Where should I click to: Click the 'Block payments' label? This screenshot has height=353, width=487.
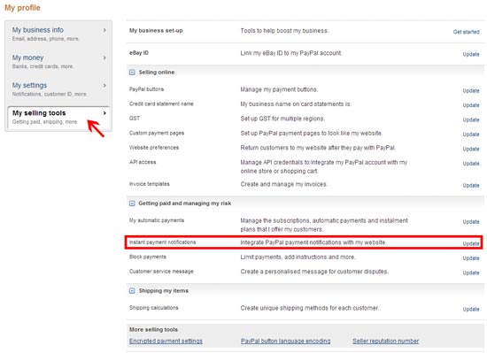pyautogui.click(x=148, y=257)
